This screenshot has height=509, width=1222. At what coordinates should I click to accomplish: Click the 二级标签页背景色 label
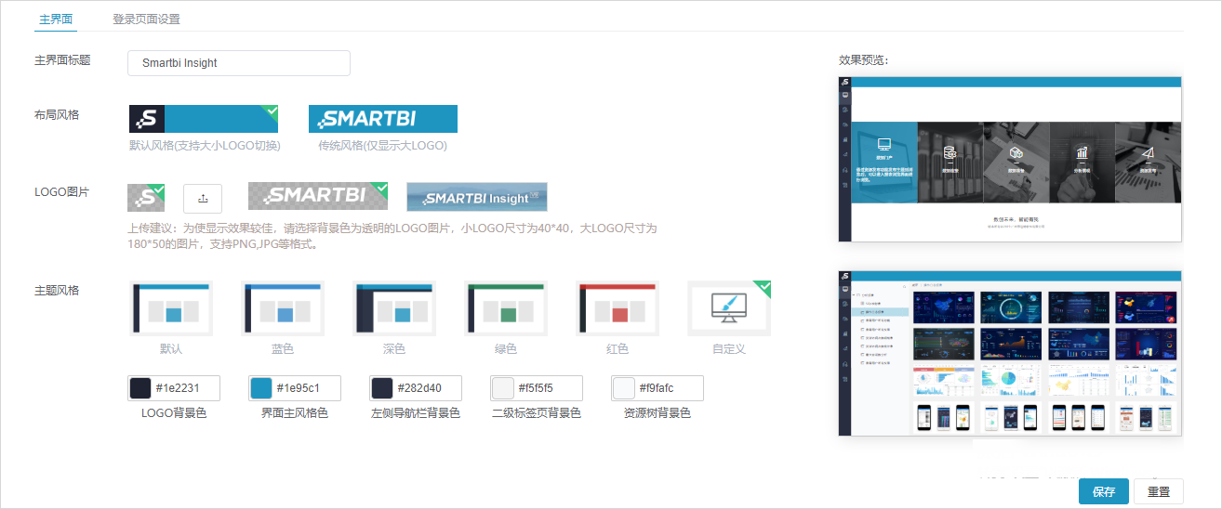[x=537, y=413]
